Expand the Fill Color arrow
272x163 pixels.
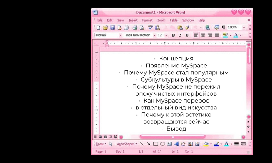pyautogui.click(x=211, y=144)
